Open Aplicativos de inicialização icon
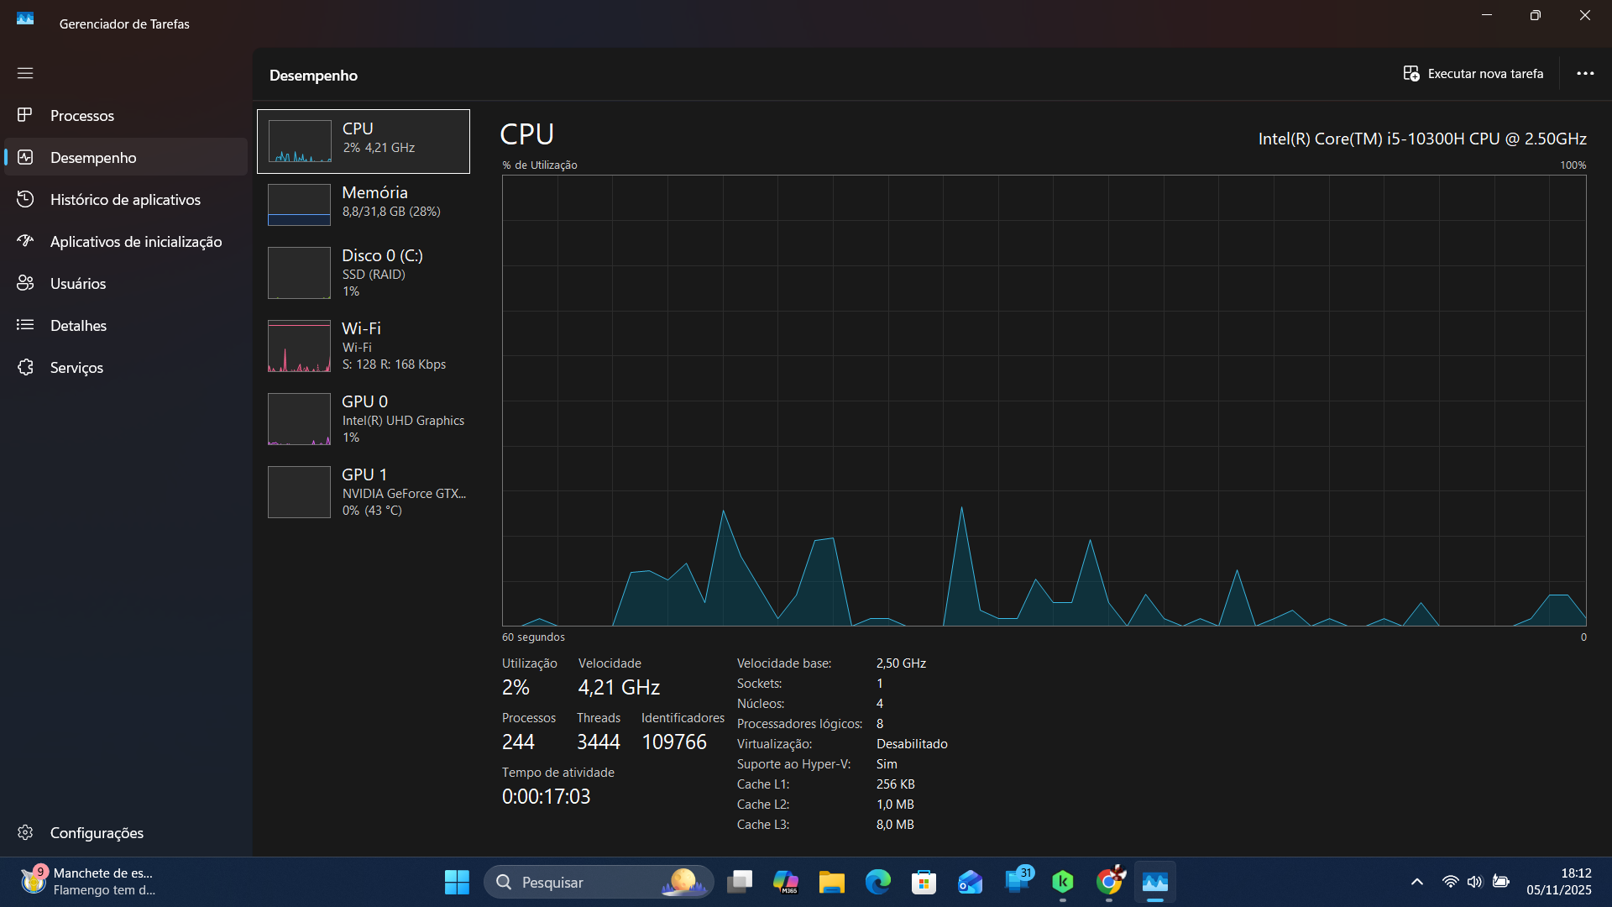 [x=25, y=241]
